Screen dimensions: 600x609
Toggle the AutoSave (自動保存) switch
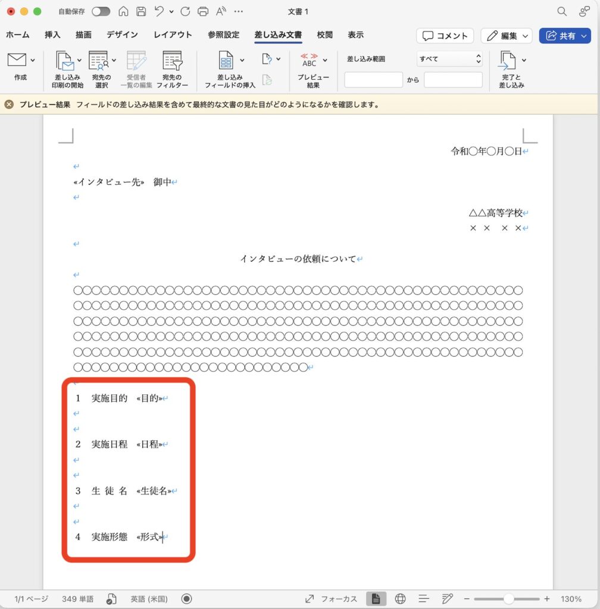pos(101,11)
